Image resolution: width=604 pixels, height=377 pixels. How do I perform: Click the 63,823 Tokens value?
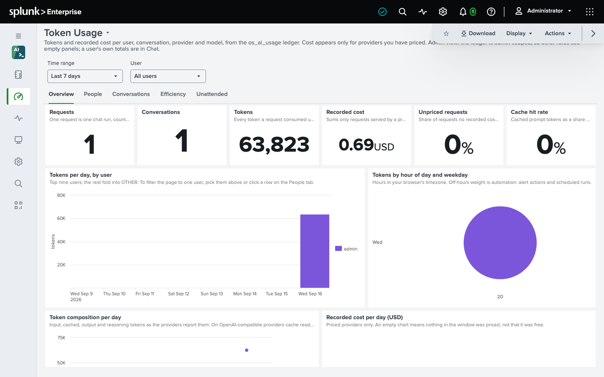click(274, 145)
